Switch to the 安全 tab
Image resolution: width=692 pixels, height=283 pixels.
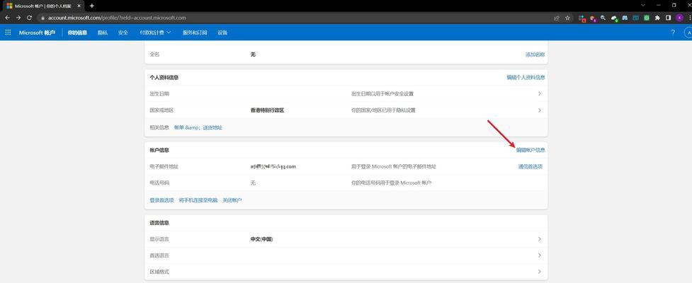[x=123, y=33]
